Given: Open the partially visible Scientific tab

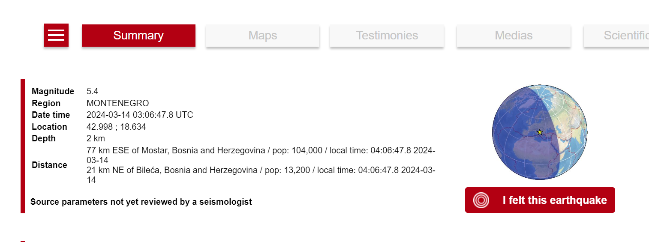Looking at the screenshot, I should pos(622,36).
